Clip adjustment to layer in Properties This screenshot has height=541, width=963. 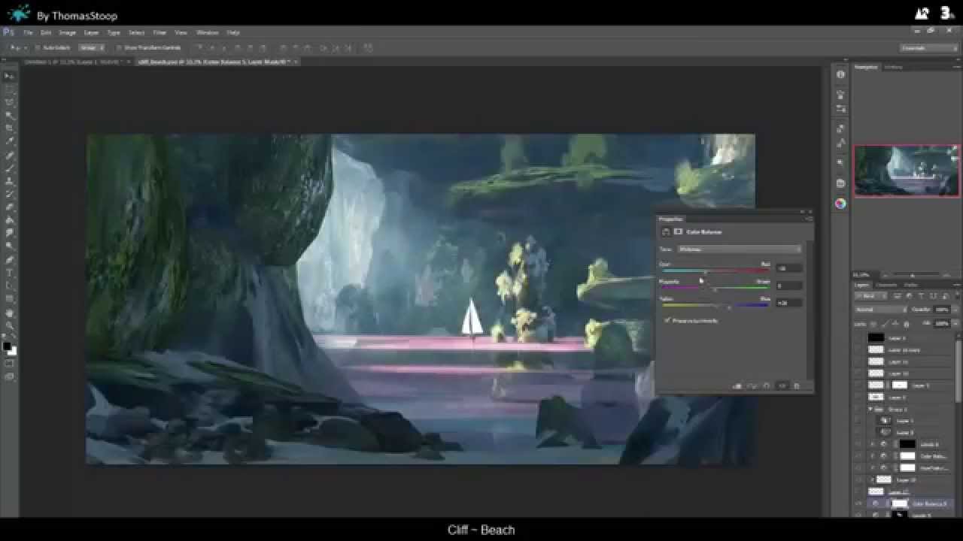[737, 386]
